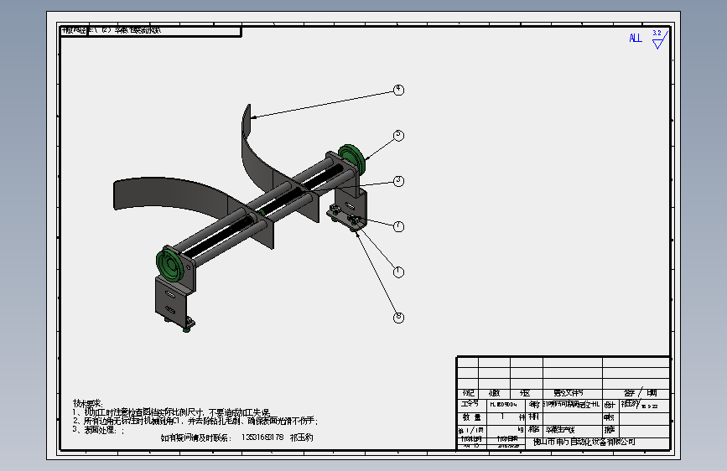Click the 技术要求 heading text
This screenshot has height=471, width=727.
[88, 403]
